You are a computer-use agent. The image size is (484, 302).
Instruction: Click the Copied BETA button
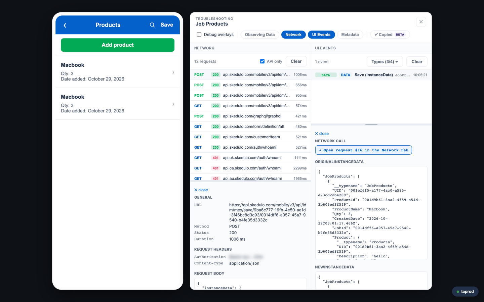click(390, 35)
